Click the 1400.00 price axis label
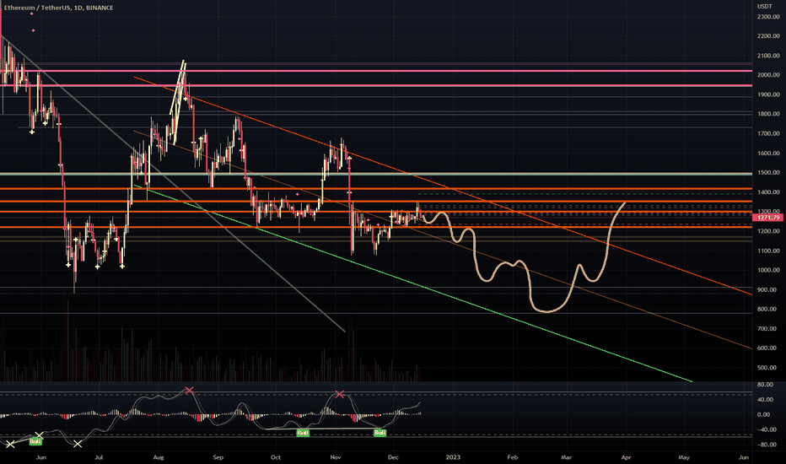This screenshot has width=786, height=464. pyautogui.click(x=768, y=192)
